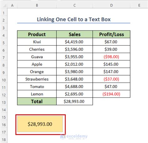Select the Orange profit cell $147.00
148x143 pixels.
coord(111,71)
